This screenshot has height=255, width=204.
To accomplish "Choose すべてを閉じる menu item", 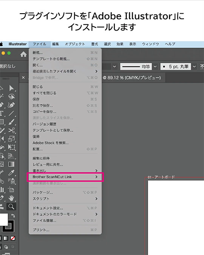I will (x=65, y=93).
